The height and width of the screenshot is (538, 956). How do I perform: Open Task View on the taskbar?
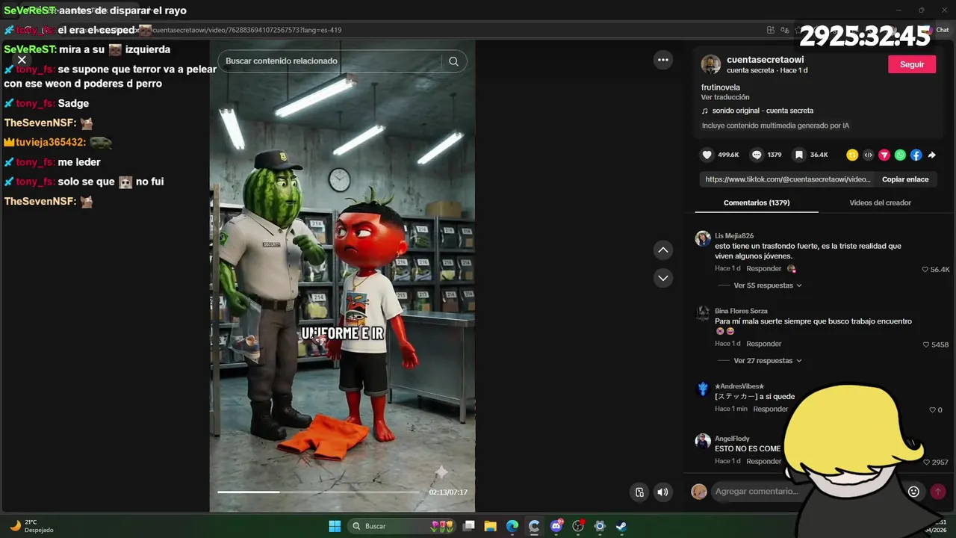[469, 526]
